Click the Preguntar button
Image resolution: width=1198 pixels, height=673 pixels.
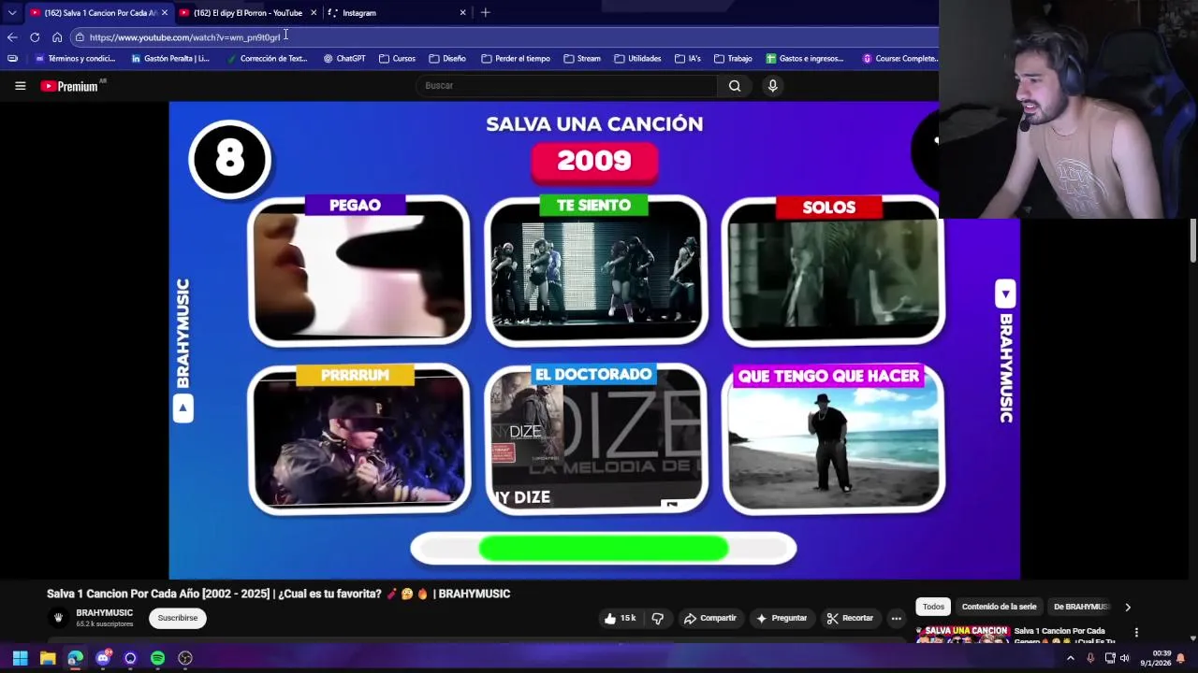(782, 618)
